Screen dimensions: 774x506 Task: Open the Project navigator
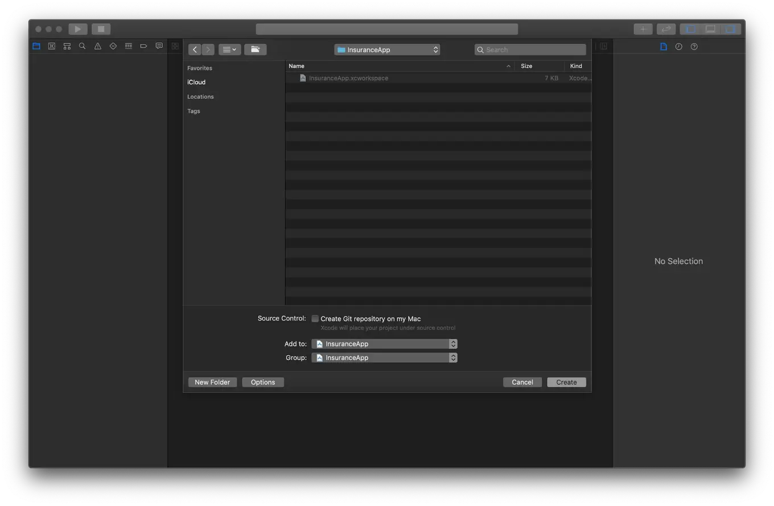click(x=36, y=46)
